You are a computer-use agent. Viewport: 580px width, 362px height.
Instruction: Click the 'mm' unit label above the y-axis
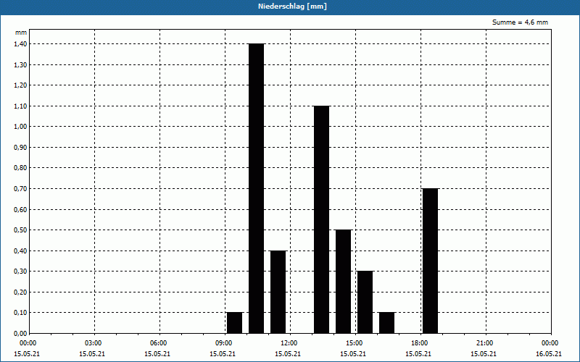(21, 33)
